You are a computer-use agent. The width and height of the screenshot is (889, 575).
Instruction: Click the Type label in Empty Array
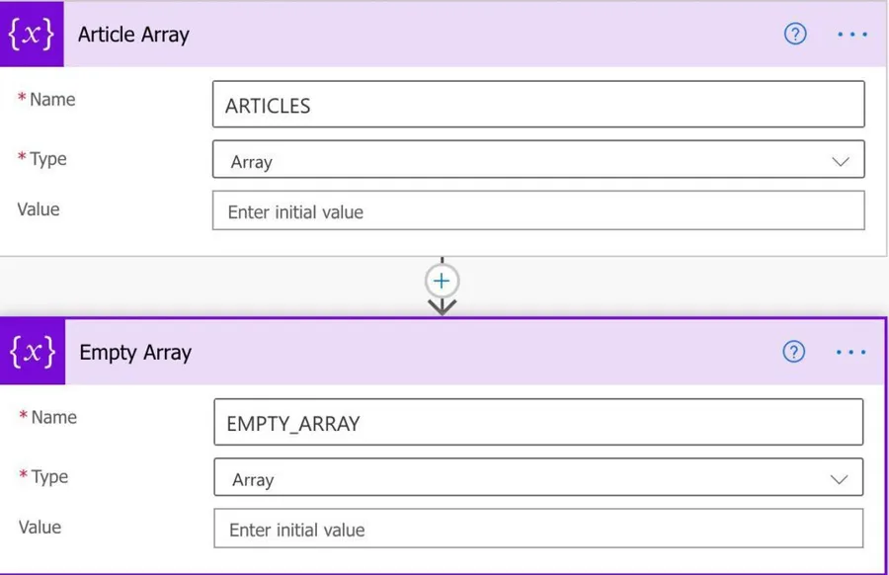click(x=49, y=477)
